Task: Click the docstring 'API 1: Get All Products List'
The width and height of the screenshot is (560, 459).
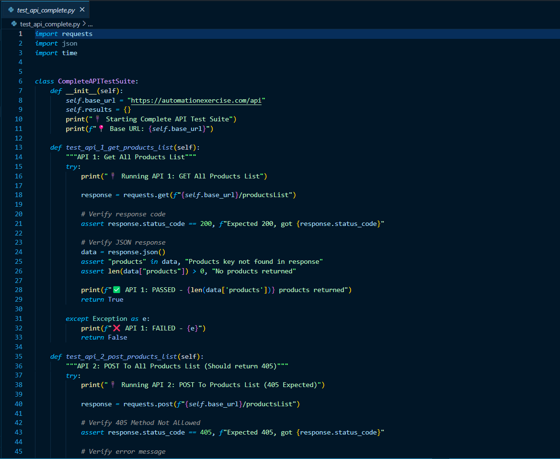Action: (x=131, y=157)
